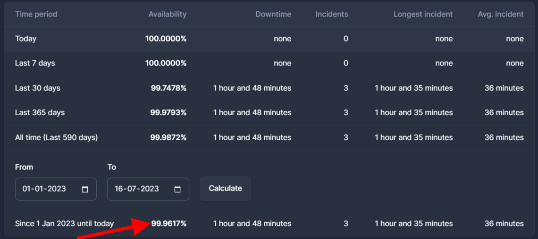
Task: Click the 99.7478% availability value
Action: pyautogui.click(x=169, y=88)
